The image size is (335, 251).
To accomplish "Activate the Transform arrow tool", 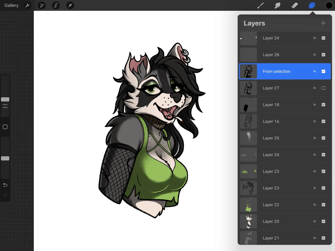I will (70, 5).
